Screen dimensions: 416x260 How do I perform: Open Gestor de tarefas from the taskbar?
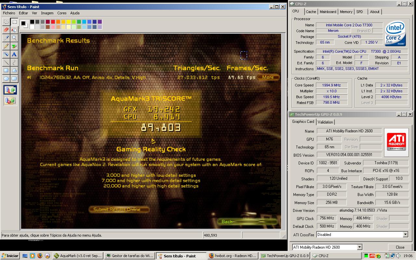click(x=129, y=256)
